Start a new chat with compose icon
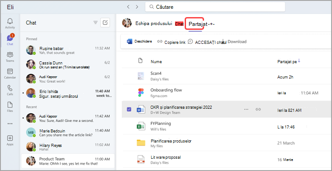Viewport: 332px width, 171px height. tap(105, 23)
